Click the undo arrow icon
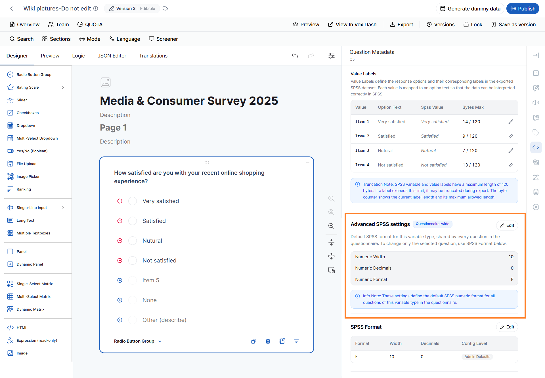 pos(295,56)
